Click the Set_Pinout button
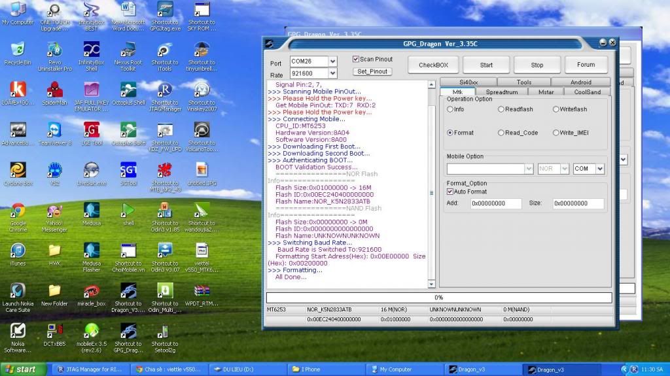670x376 pixels. 372,71
